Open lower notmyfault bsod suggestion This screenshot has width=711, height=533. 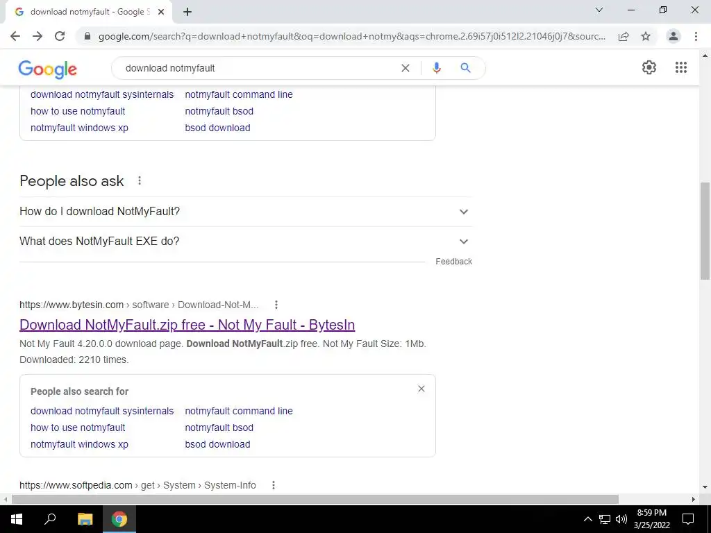219,428
